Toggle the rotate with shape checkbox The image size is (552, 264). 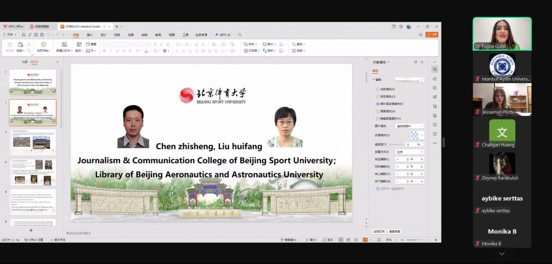[x=378, y=189]
